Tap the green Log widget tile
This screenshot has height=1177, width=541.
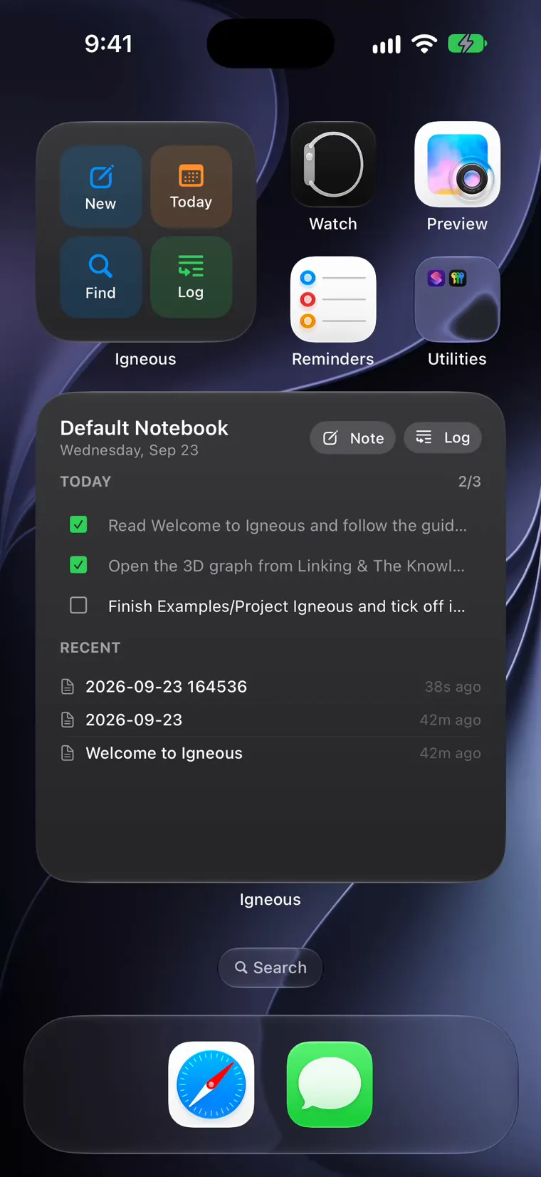tap(191, 276)
